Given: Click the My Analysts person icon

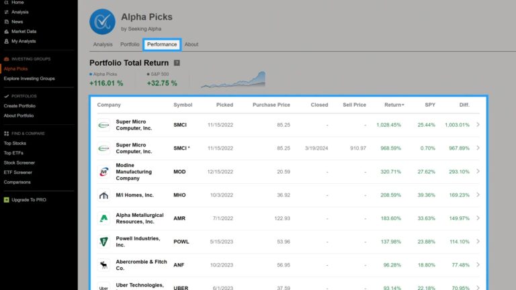Looking at the screenshot, I should point(6,41).
